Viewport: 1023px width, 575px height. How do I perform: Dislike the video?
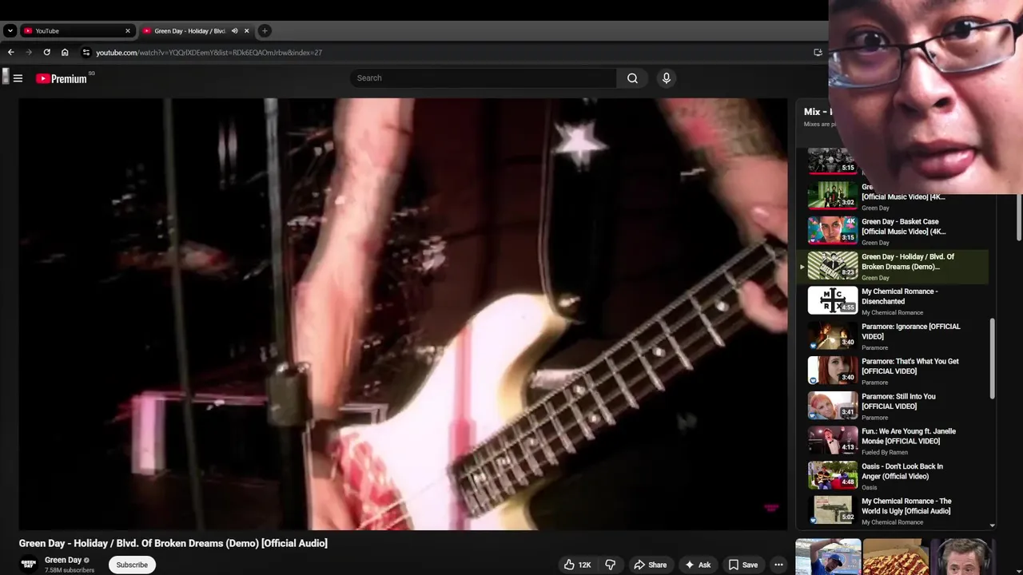(x=610, y=565)
